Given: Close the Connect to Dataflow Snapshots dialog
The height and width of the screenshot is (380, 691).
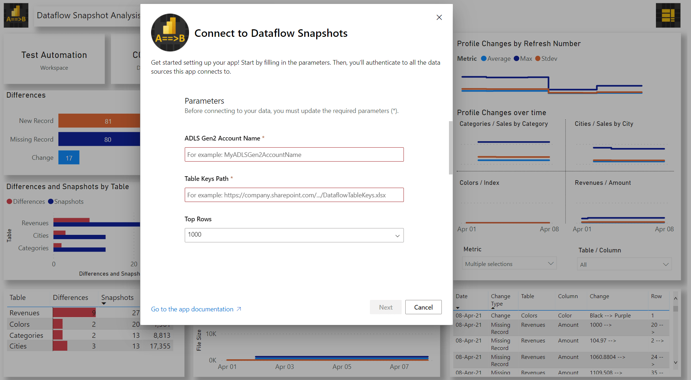Looking at the screenshot, I should [439, 17].
